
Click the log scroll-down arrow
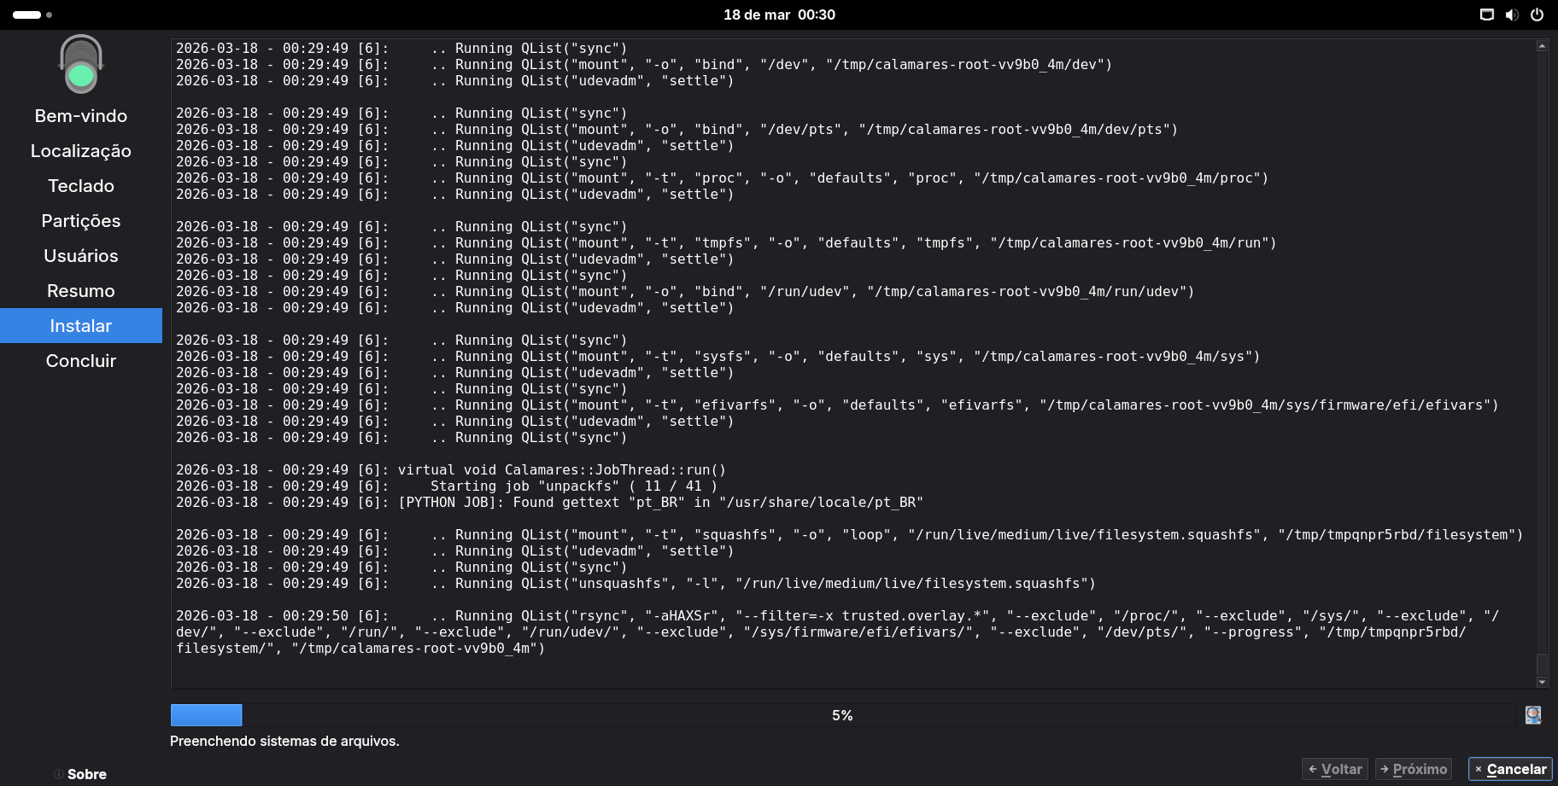(x=1542, y=682)
